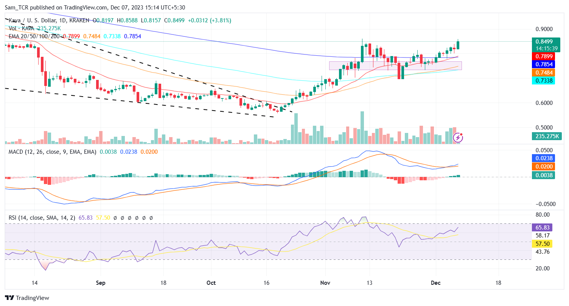Click the red 0.7899 EMA price label
Viewport: 569px width, 306px height.
point(544,56)
